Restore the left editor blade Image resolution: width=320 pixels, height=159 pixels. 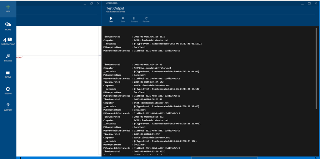92,3
